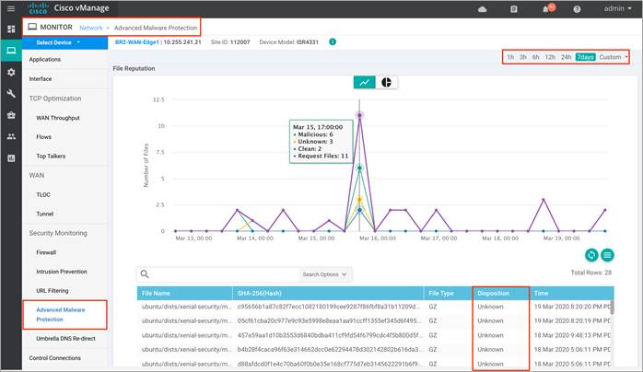Open the hamburger navigation menu
The height and width of the screenshot is (372, 643).
(x=11, y=8)
